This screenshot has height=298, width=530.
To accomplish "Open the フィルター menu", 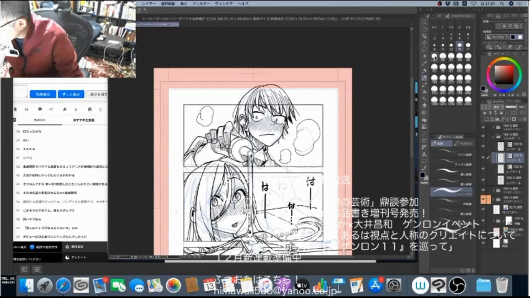I will [x=201, y=3].
